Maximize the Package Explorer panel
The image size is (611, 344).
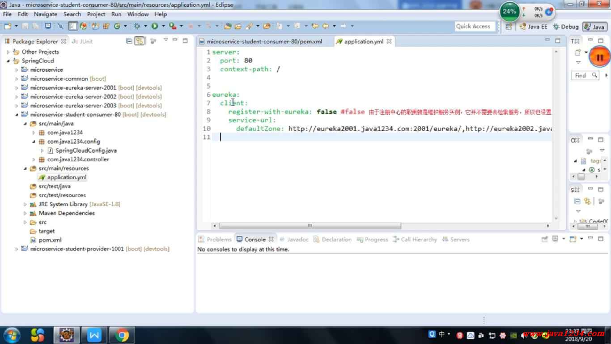[x=185, y=40]
